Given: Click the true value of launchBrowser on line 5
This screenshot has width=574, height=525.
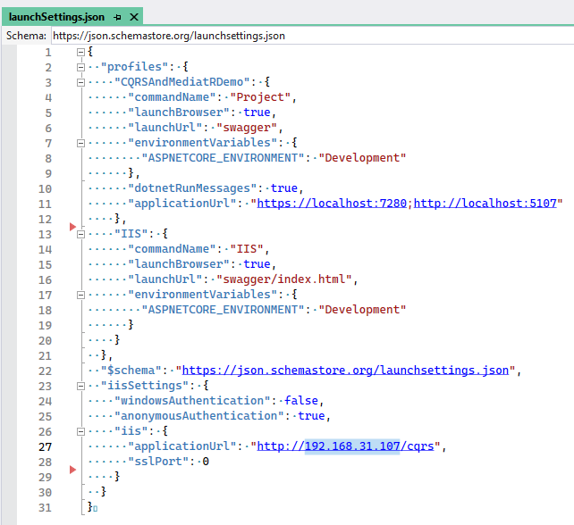Looking at the screenshot, I should tap(257, 112).
